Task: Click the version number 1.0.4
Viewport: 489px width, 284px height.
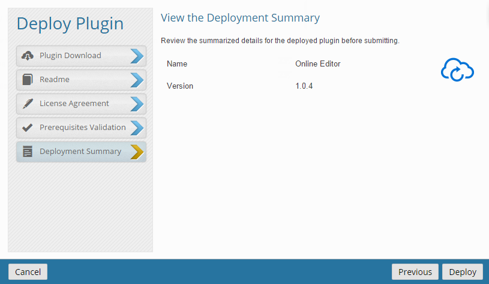Action: pos(304,86)
